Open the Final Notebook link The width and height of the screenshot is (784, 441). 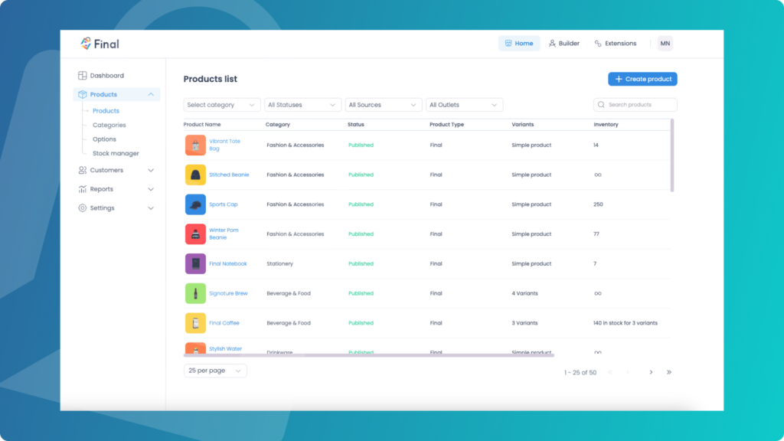(x=228, y=264)
